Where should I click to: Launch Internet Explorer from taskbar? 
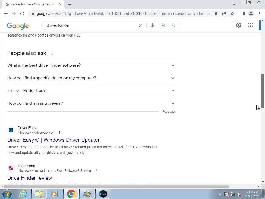coord(23,194)
